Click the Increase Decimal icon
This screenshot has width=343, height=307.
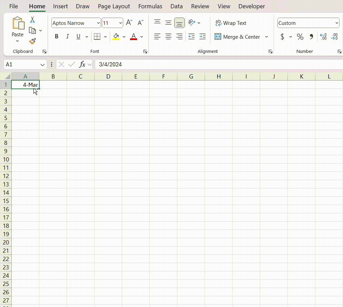click(x=323, y=36)
